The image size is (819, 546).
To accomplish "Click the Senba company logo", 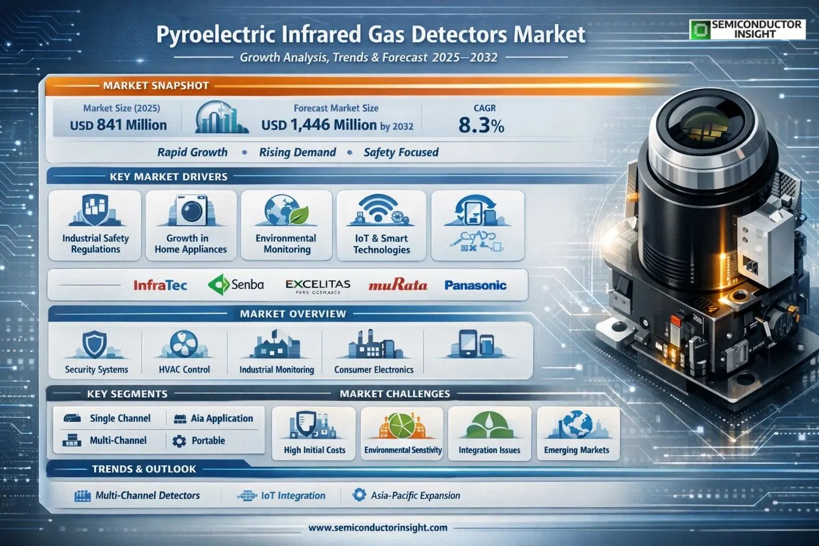I will pyautogui.click(x=236, y=285).
